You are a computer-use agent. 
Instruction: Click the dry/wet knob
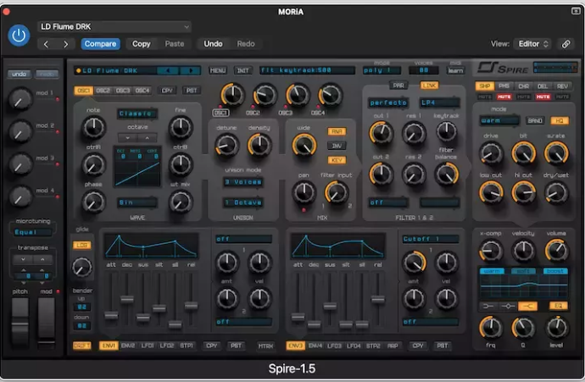pos(556,193)
